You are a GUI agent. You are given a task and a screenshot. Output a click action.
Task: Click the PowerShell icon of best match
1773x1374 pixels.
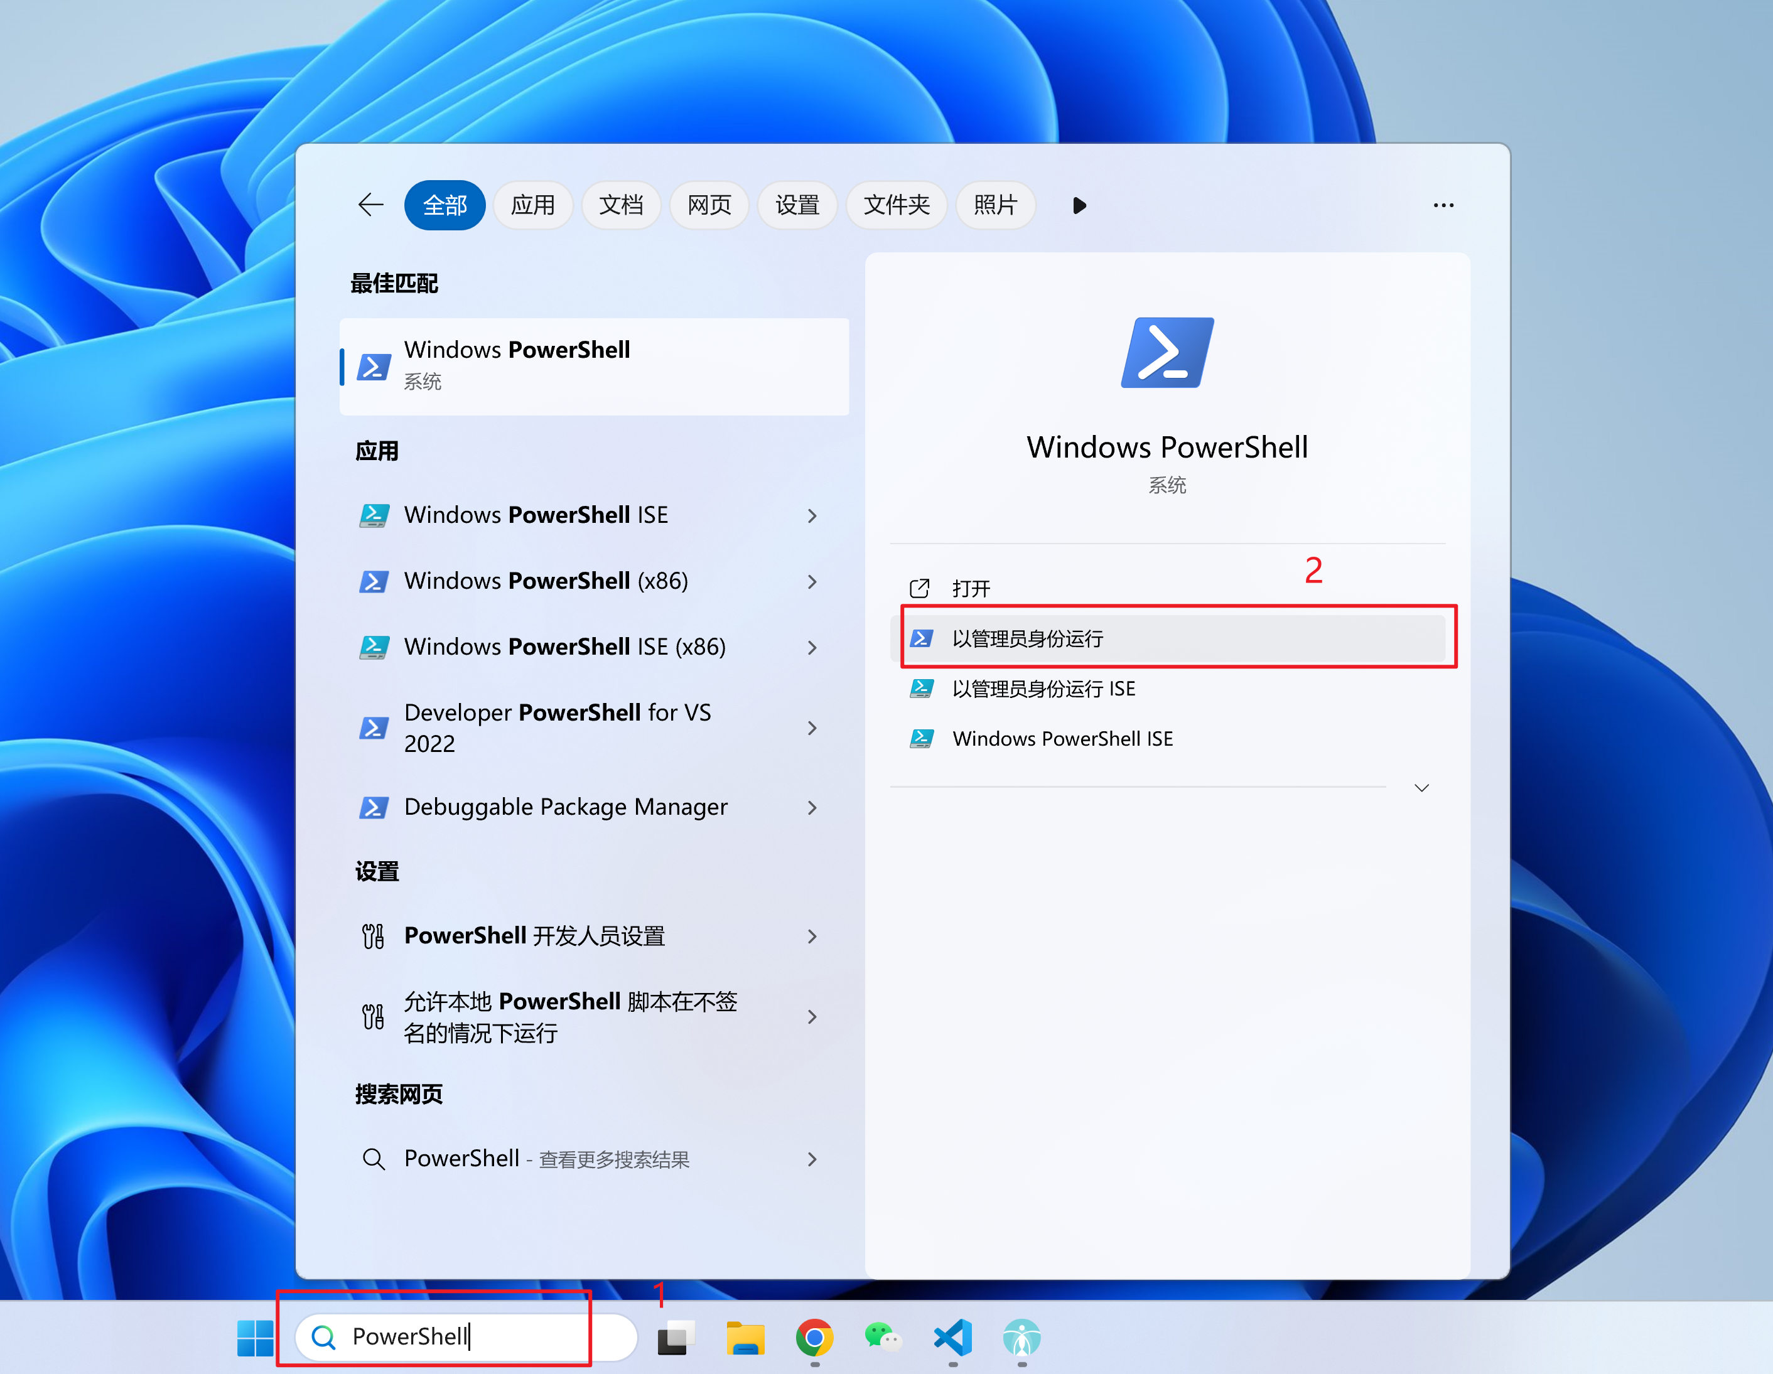click(x=374, y=367)
